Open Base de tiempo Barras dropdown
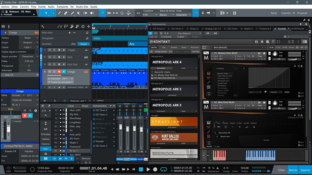The height and width of the screenshot is (175, 312). pyautogui.click(x=166, y=15)
